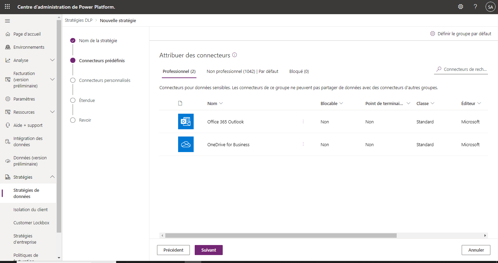498x263 pixels.
Task: Collapse the Stratégies menu chevron
Action: coord(53,177)
